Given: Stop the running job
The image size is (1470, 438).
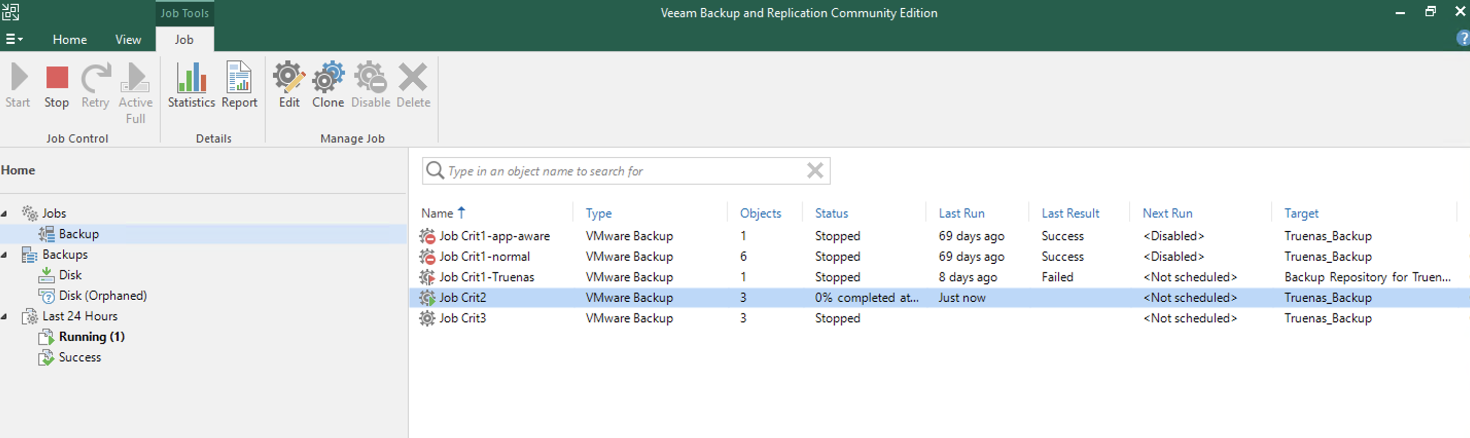Looking at the screenshot, I should point(57,85).
